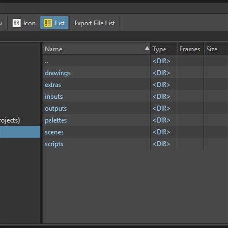Viewport: 228px width, 228px height.
Task: Select the List view icon
Action: pos(48,23)
